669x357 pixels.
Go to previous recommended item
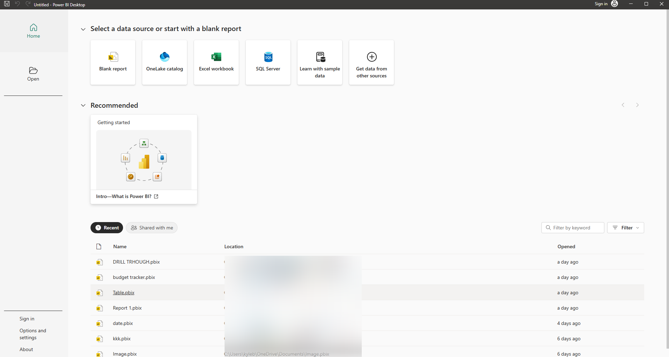623,105
